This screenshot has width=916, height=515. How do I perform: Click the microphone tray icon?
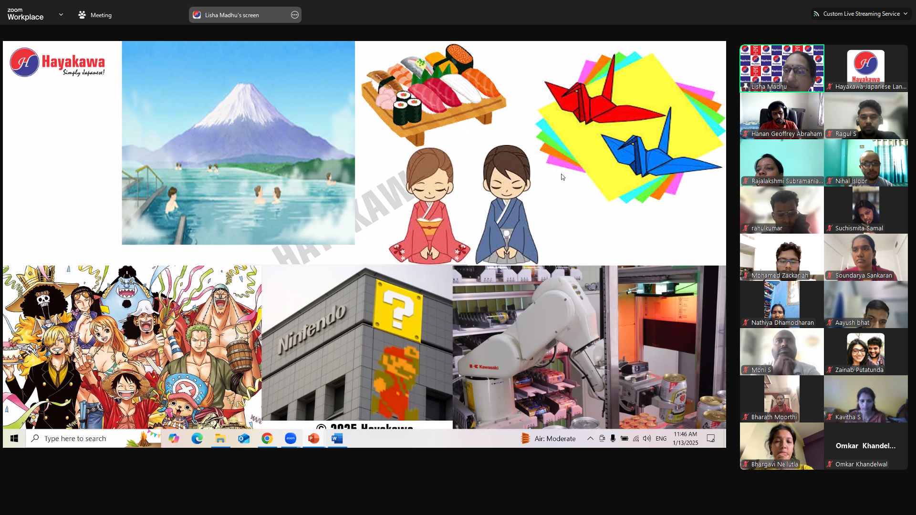[x=613, y=438]
